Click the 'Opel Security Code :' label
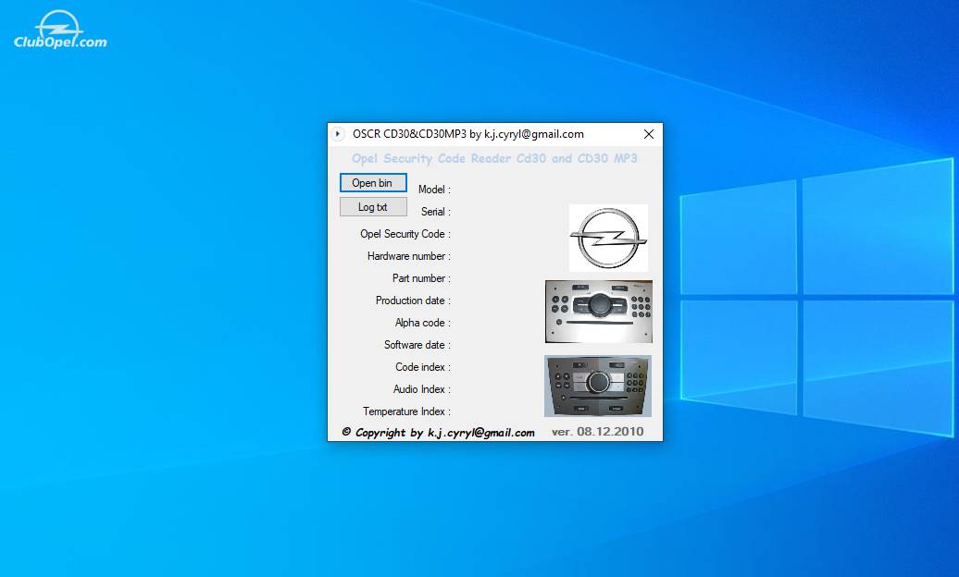Screen dimensions: 959x577 pyautogui.click(x=405, y=234)
